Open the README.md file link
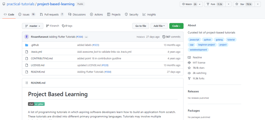The height and width of the screenshot is (120, 265). tap(38, 72)
